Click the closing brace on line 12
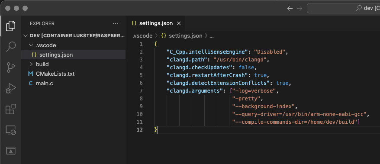This screenshot has width=380, height=164. pyautogui.click(x=155, y=130)
